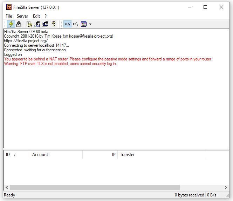This screenshot has height=201, width=233.
Task: Click the user list sorting grid icon
Action: [x=84, y=24]
